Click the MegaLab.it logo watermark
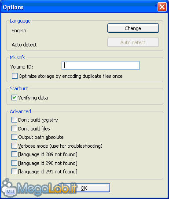The image size is (169, 199). click(x=39, y=188)
